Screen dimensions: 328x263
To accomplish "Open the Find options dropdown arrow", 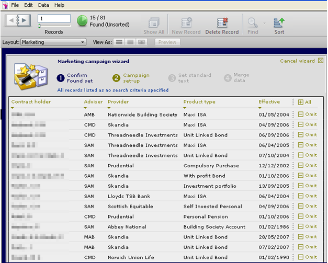I will coord(264,23).
